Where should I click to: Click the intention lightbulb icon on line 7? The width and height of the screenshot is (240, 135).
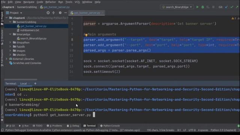click(86, 35)
